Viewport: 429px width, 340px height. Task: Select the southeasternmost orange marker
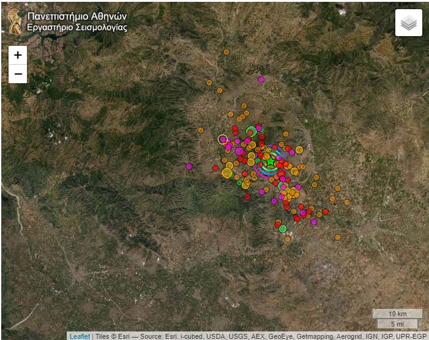(337, 237)
